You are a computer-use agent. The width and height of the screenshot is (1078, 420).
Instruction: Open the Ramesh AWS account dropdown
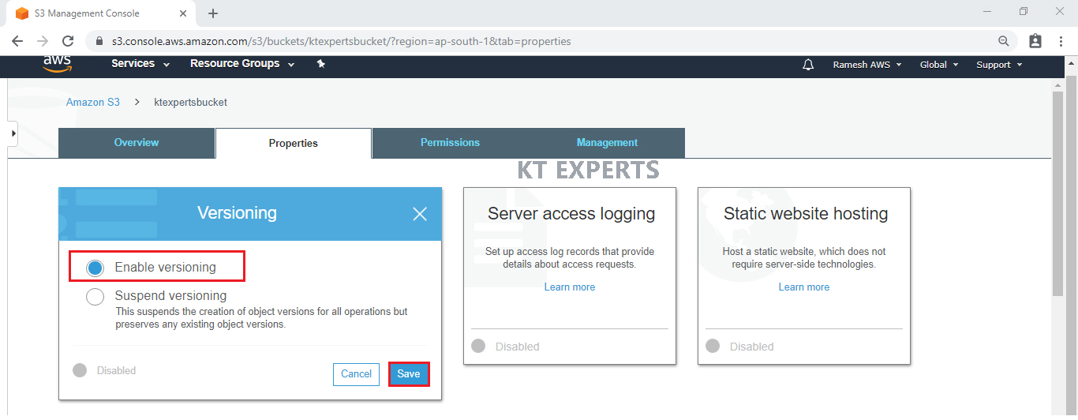[x=867, y=65]
